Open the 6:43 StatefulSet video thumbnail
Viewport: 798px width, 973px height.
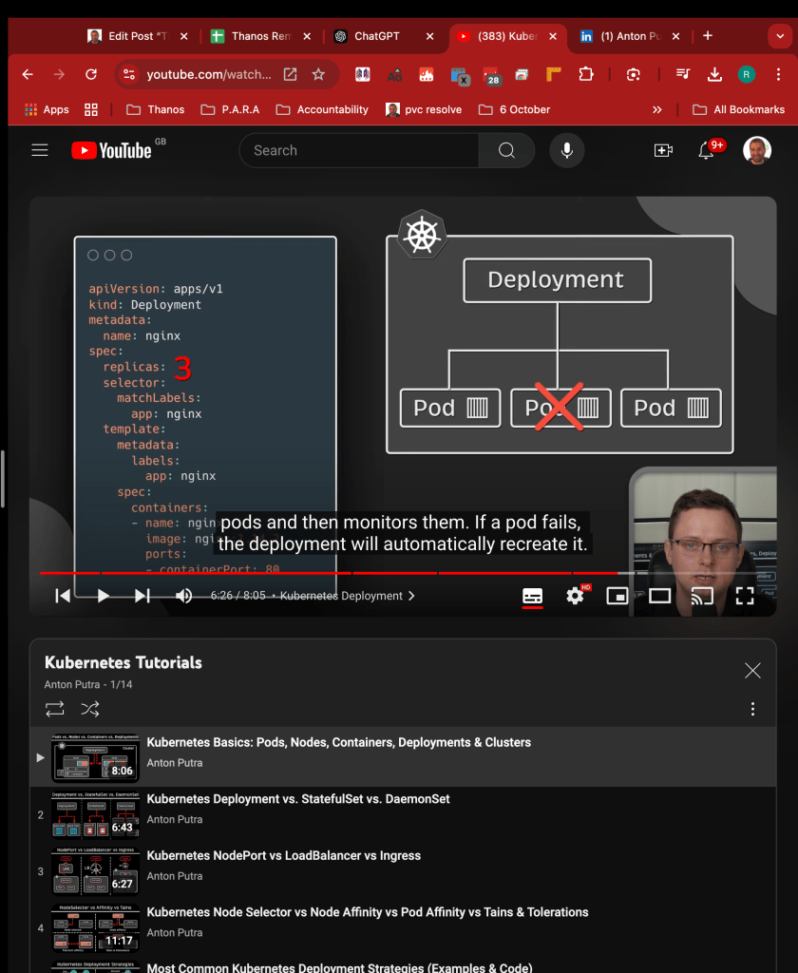click(96, 814)
